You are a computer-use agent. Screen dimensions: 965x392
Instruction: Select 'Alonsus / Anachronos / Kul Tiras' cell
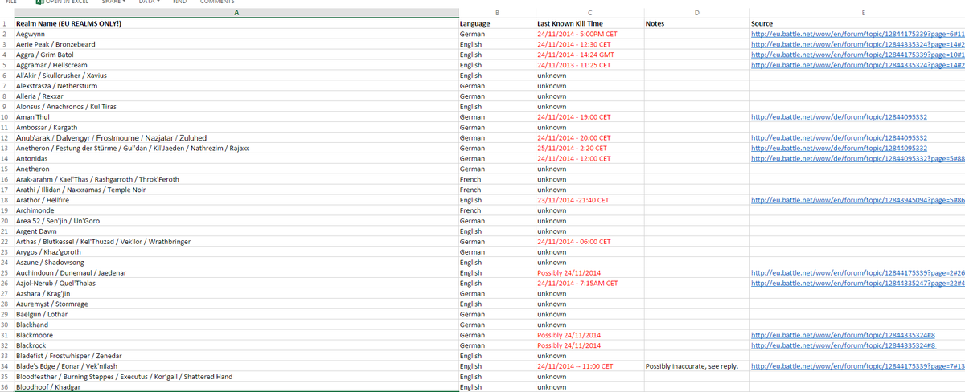(236, 107)
